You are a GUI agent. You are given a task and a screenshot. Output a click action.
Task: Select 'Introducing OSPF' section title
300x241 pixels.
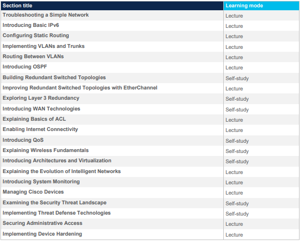pyautogui.click(x=25, y=67)
